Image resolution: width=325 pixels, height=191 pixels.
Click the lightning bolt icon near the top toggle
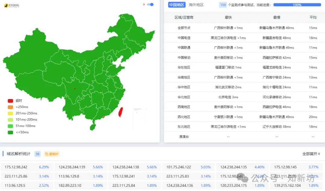[x=144, y=5]
